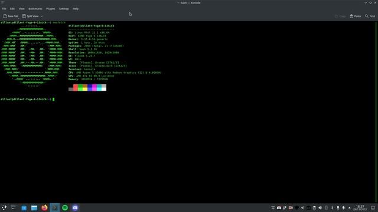378x212 pixels.
Task: Click the paper-plane tray icon
Action: pos(302,208)
